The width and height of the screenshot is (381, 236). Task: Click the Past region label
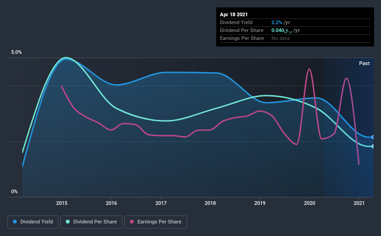pos(364,63)
